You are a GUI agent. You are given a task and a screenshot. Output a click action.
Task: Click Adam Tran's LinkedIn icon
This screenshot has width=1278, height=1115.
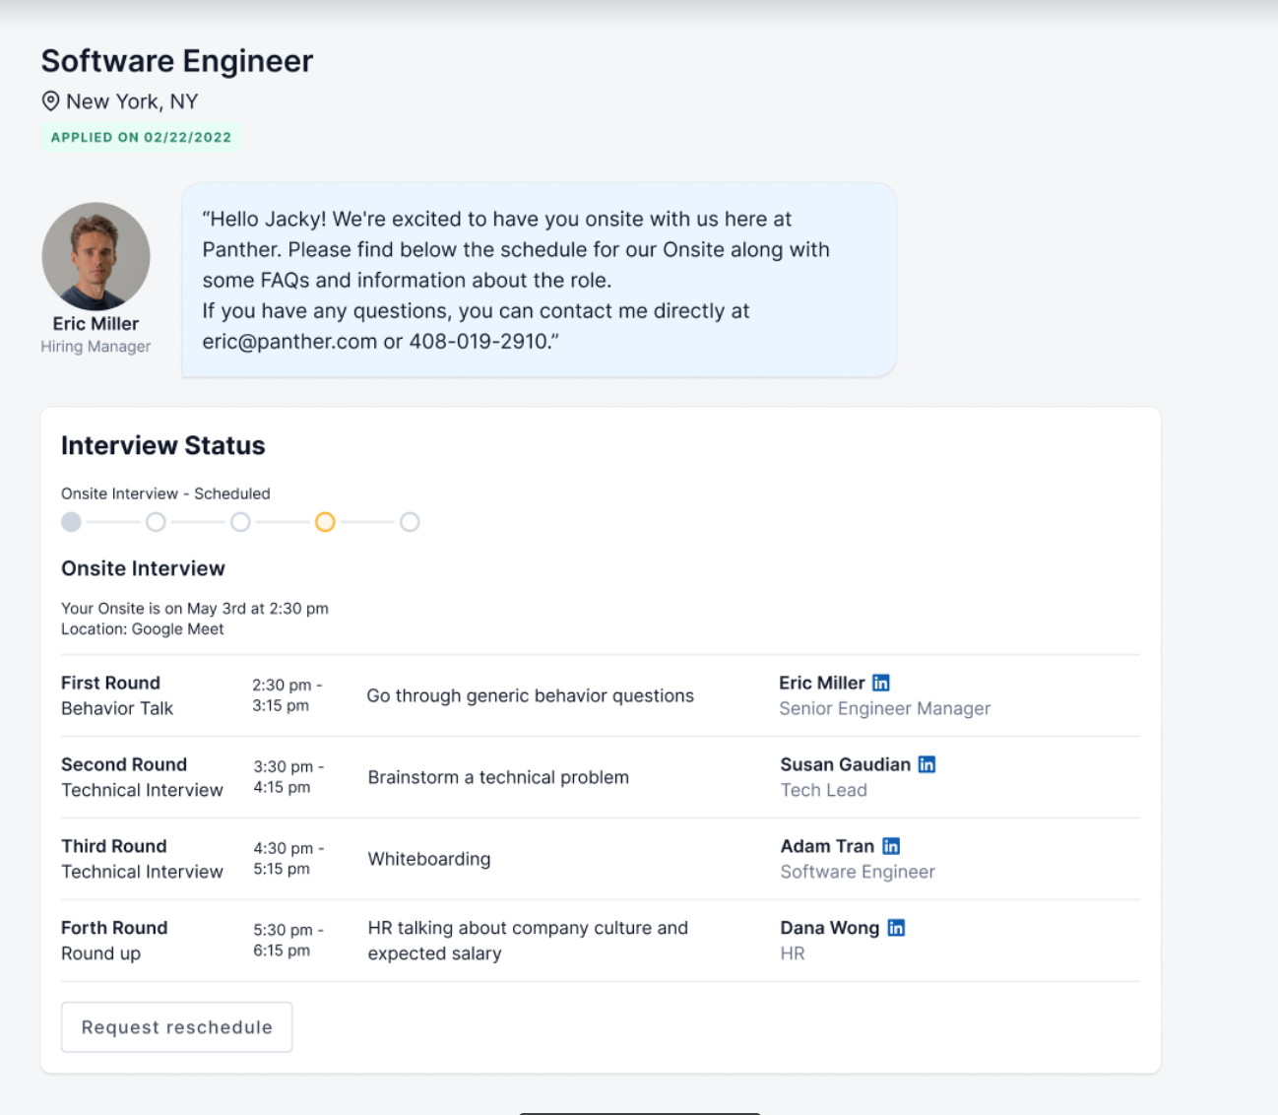coord(891,846)
